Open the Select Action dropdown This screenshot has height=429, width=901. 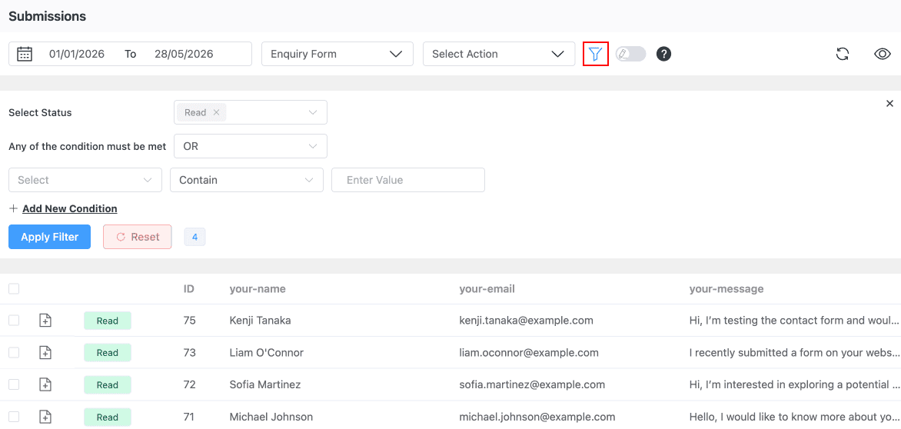(499, 54)
